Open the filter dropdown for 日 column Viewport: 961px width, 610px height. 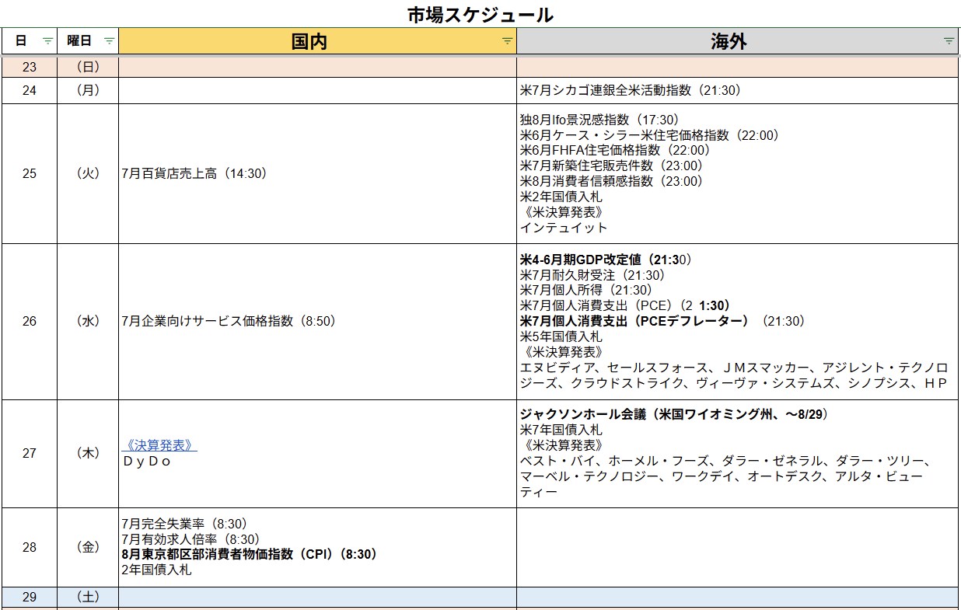click(47, 41)
